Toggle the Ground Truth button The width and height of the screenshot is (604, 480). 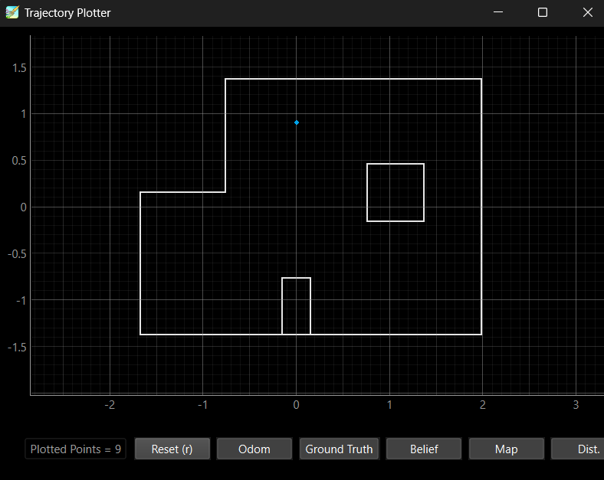click(339, 449)
